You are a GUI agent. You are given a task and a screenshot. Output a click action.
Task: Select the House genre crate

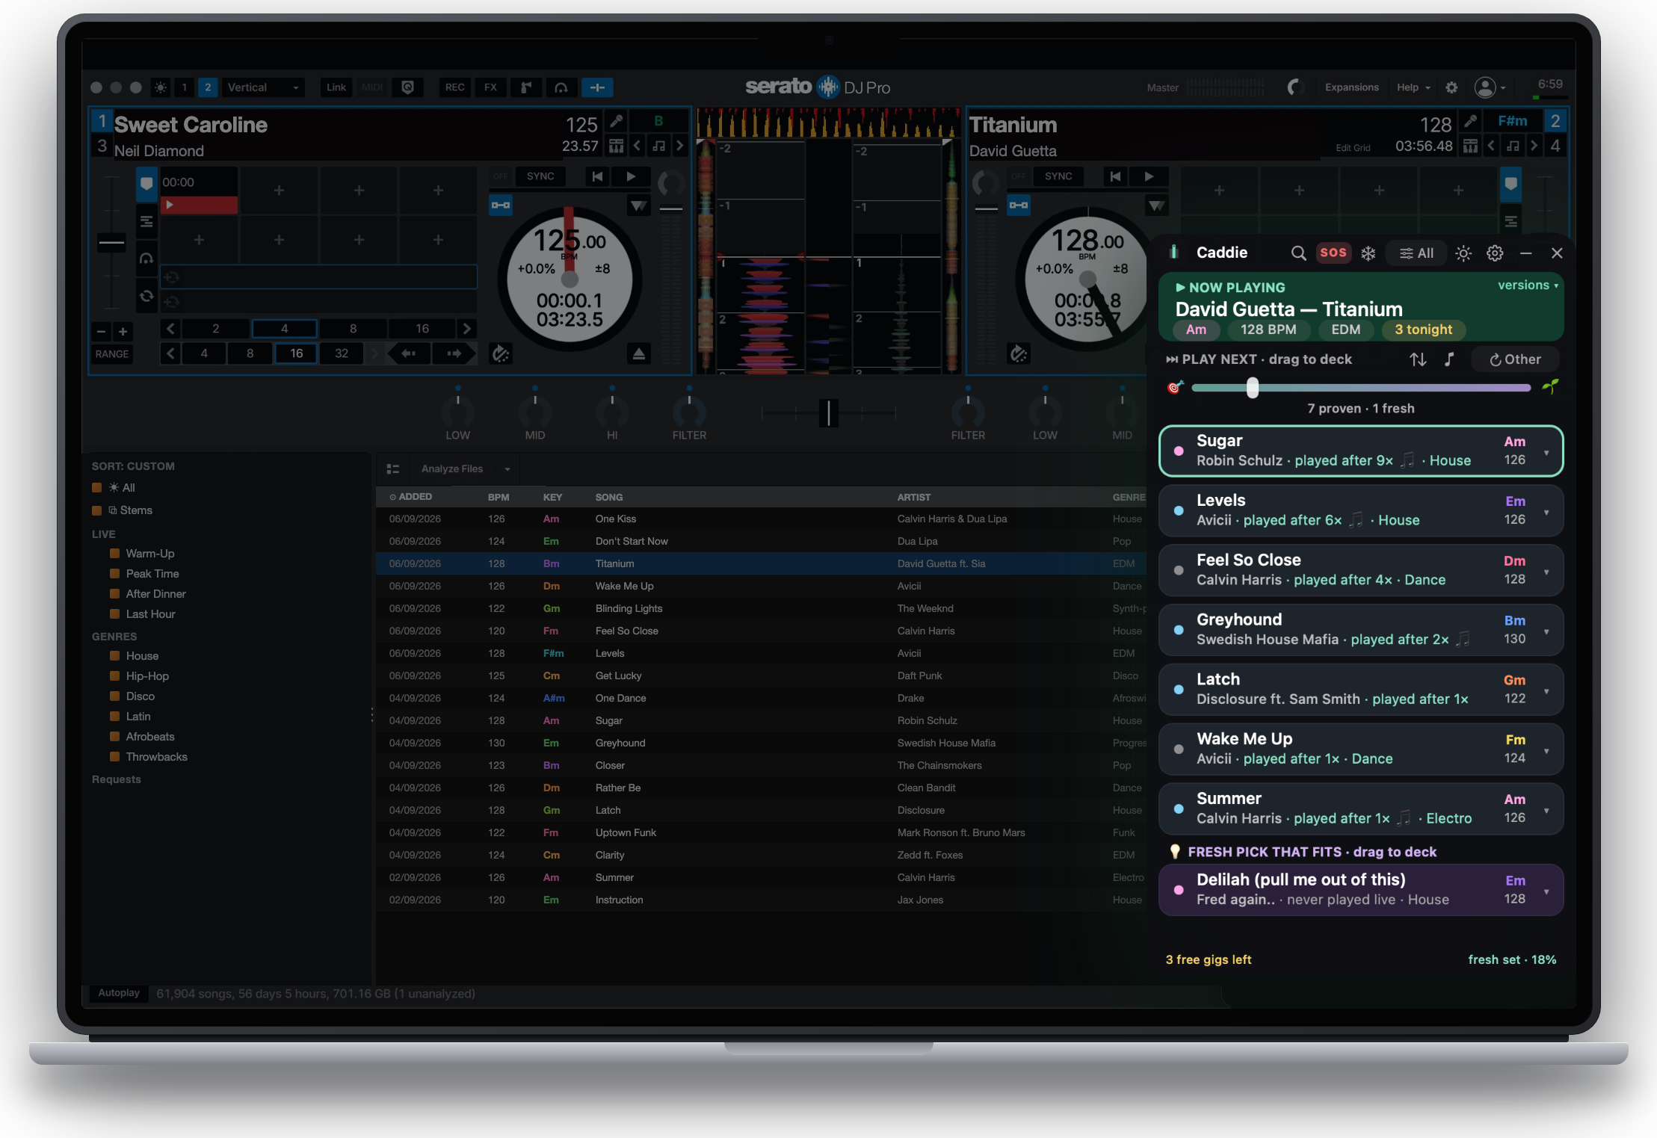click(x=141, y=656)
